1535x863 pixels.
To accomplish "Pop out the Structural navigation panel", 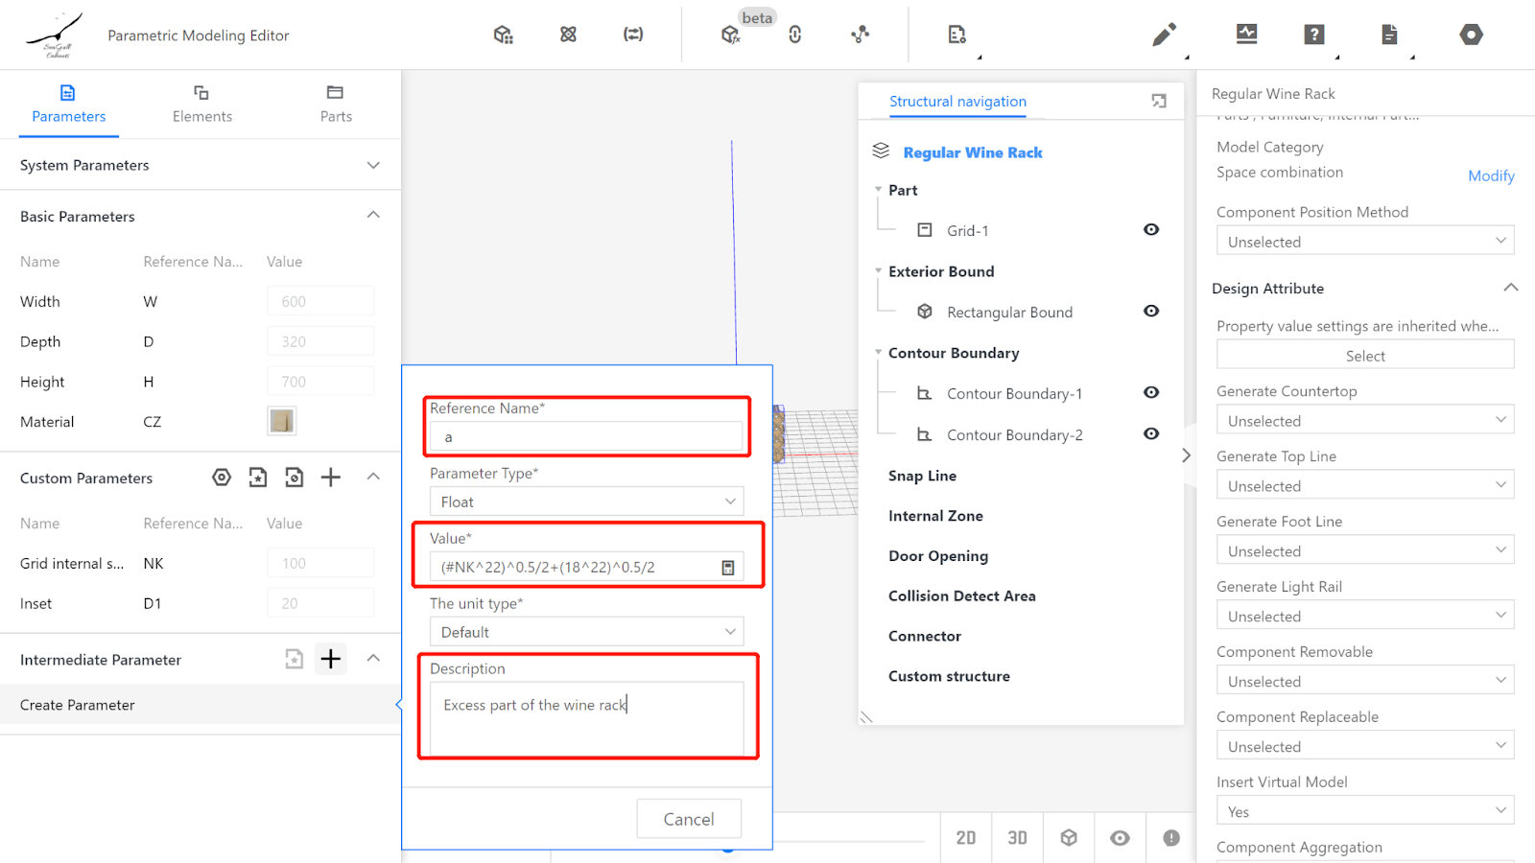I will tap(1159, 101).
